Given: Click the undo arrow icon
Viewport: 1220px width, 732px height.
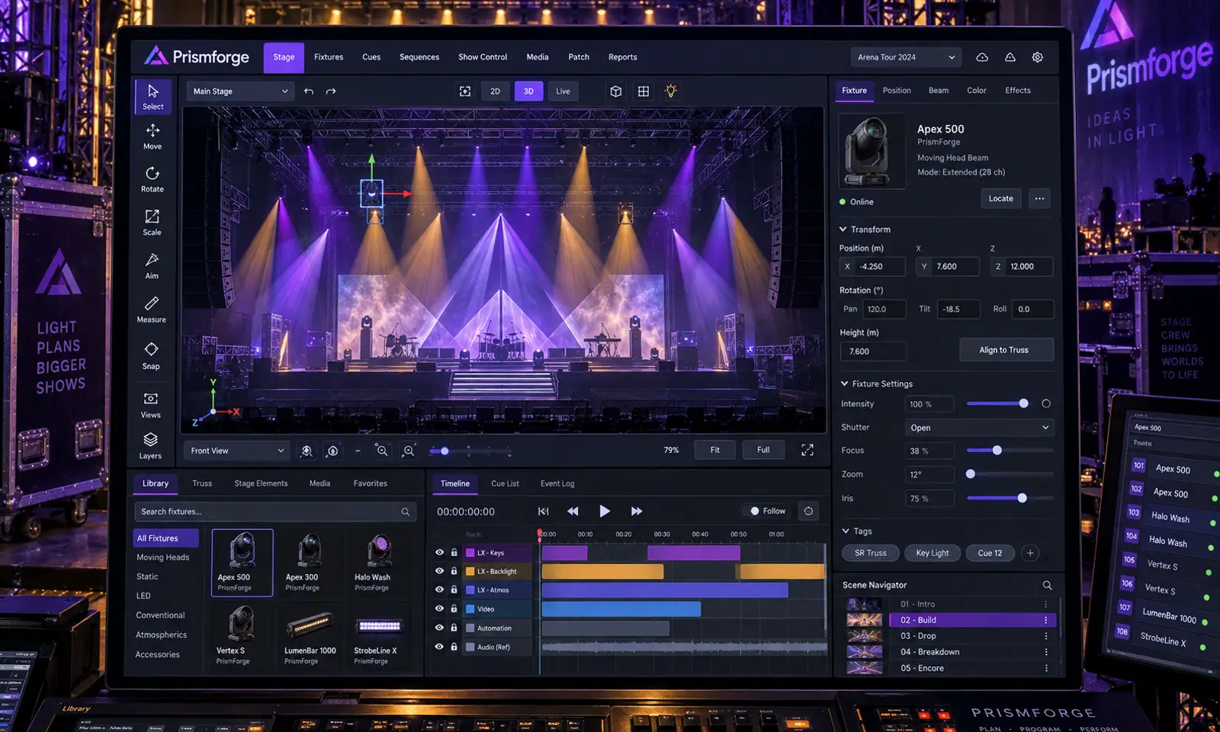Looking at the screenshot, I should (x=309, y=91).
